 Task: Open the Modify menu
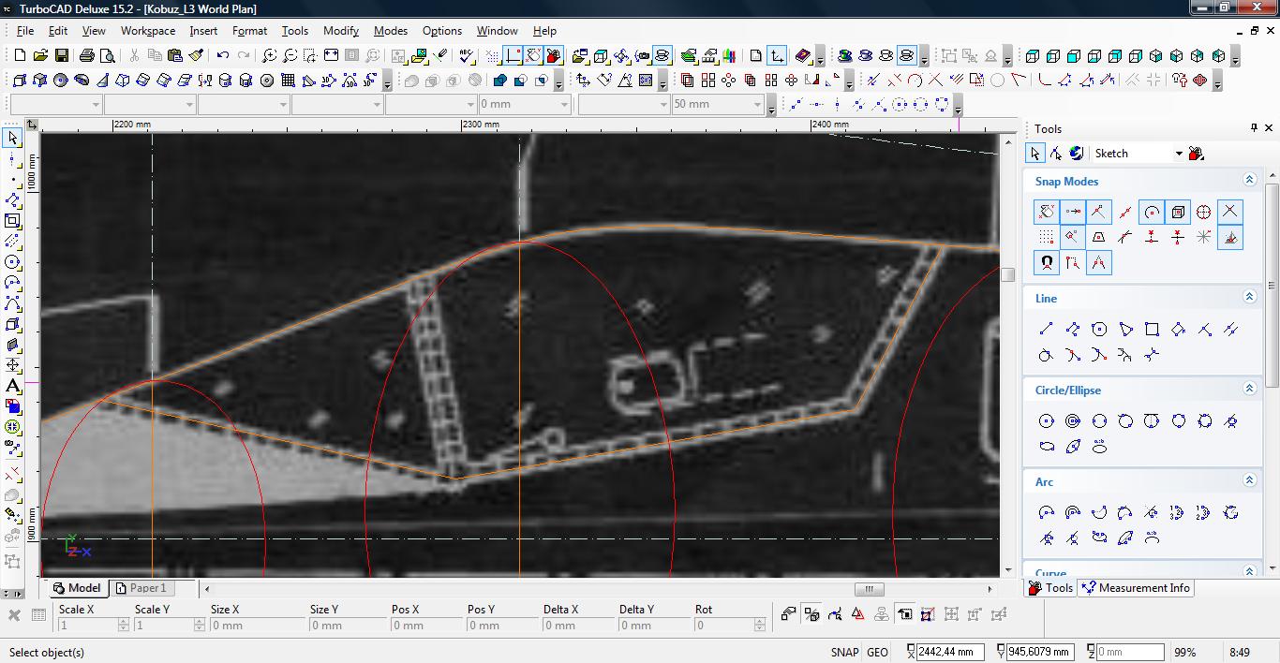pos(341,30)
